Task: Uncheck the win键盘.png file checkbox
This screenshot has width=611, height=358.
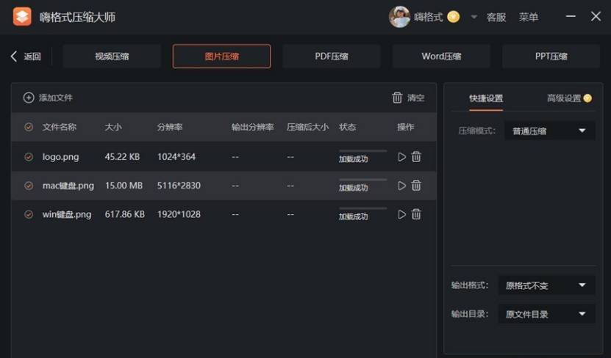Action: click(29, 214)
